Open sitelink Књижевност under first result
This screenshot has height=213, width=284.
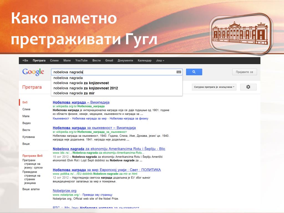[61, 118]
